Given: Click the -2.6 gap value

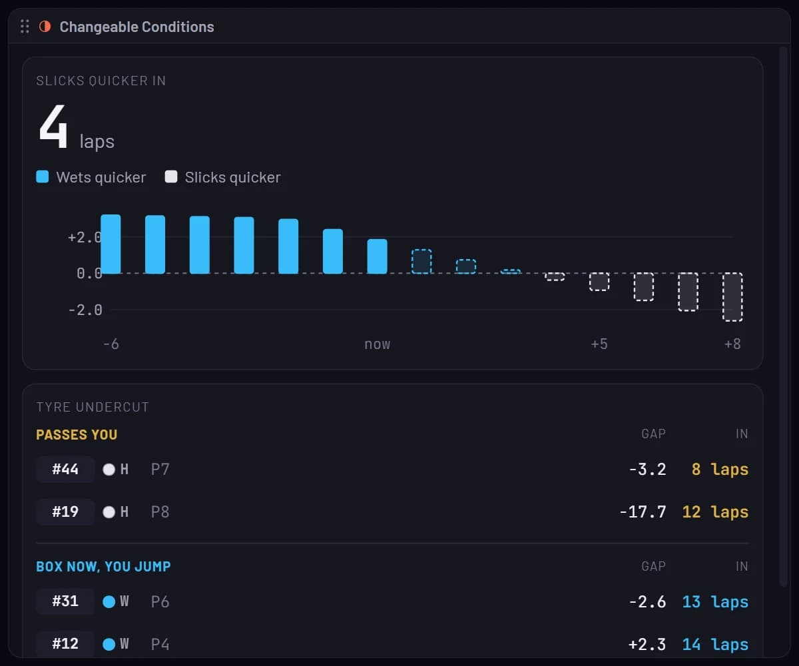Looking at the screenshot, I should (647, 602).
